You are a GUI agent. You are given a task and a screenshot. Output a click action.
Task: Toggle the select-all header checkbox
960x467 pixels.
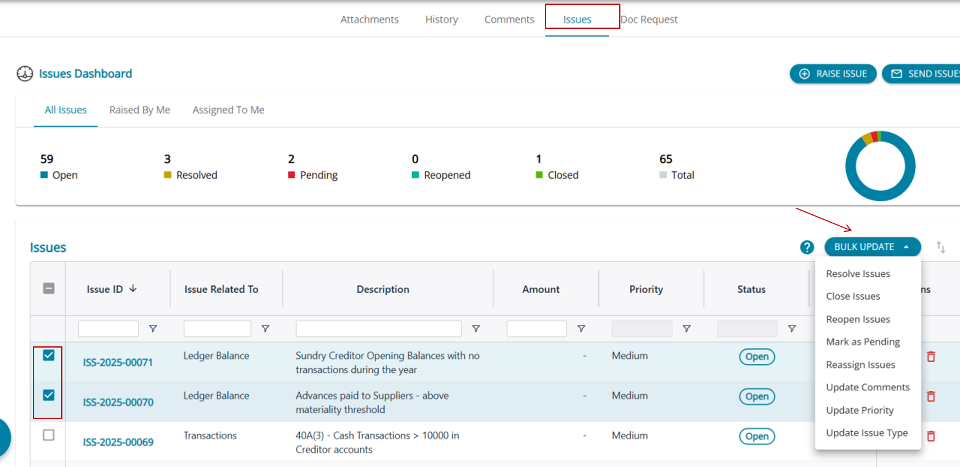[49, 289]
